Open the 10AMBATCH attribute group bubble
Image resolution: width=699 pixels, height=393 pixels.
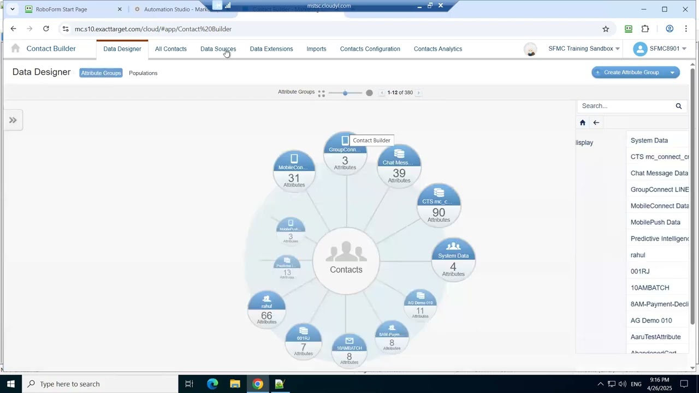click(349, 350)
